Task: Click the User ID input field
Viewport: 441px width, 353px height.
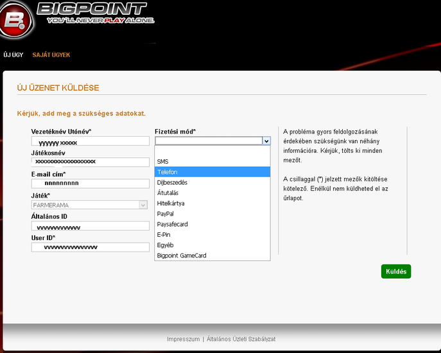Action: point(90,247)
